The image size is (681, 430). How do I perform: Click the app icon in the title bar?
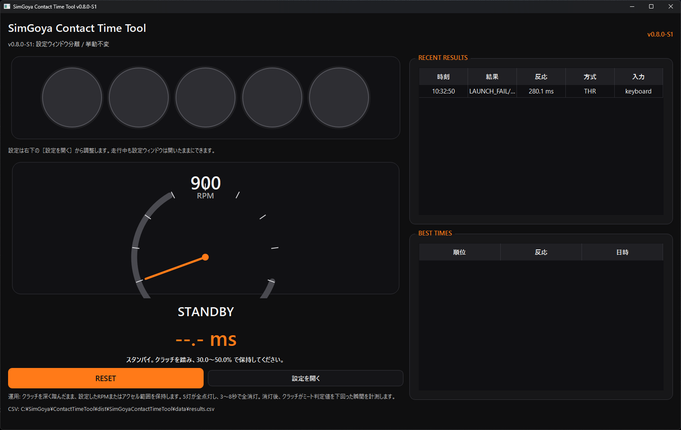click(x=7, y=6)
